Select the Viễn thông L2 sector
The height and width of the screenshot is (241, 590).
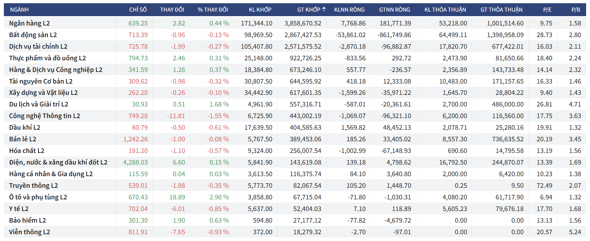coord(29,232)
